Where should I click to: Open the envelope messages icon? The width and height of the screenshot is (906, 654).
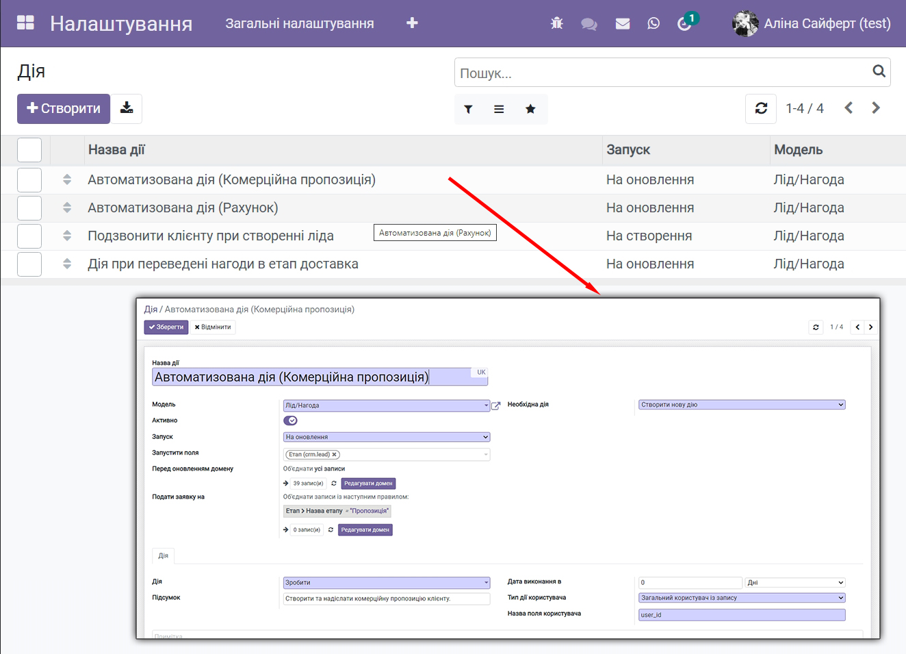point(622,23)
